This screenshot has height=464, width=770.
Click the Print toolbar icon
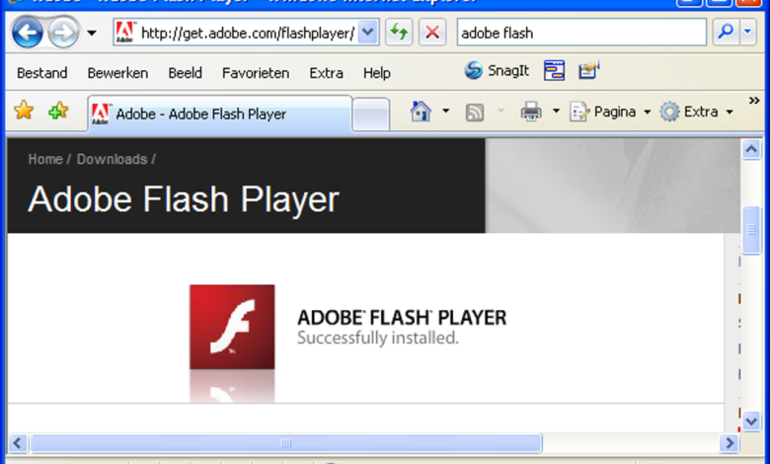pos(531,112)
